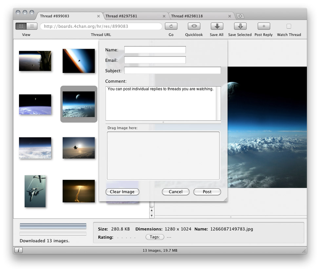Select the highlighted moon and clouds thumbnail
Viewport: 320px width, 272px height.
pyautogui.click(x=79, y=104)
